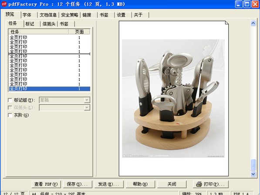This screenshot has height=195, width=260.
Task: Select the first 全页打印 task row
Action: pyautogui.click(x=49, y=38)
